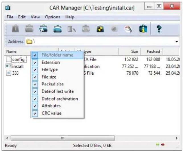This screenshot has width=183, height=151.
Task: Click size value 76 870
Action: [132, 73]
